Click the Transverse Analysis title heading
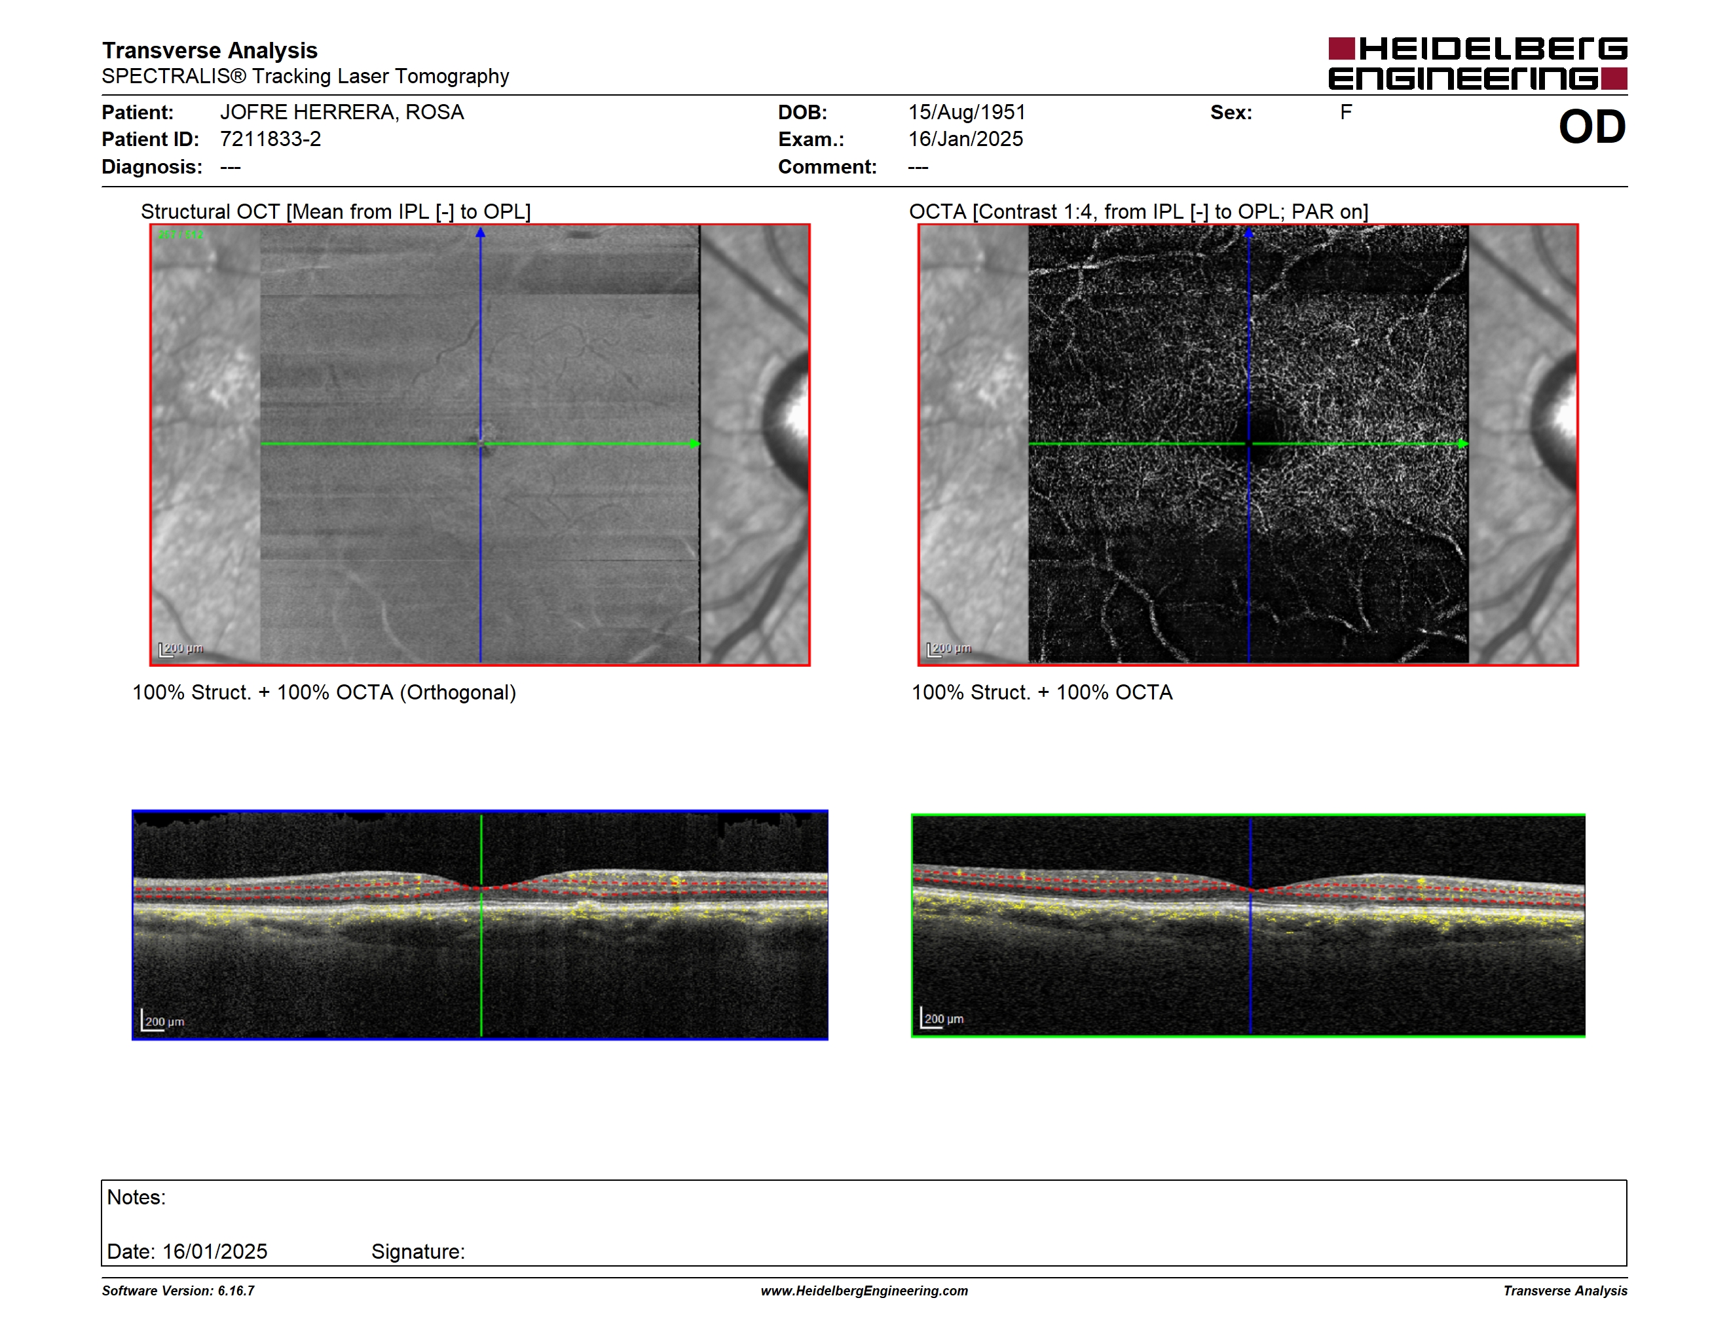The image size is (1729, 1336). point(210,50)
